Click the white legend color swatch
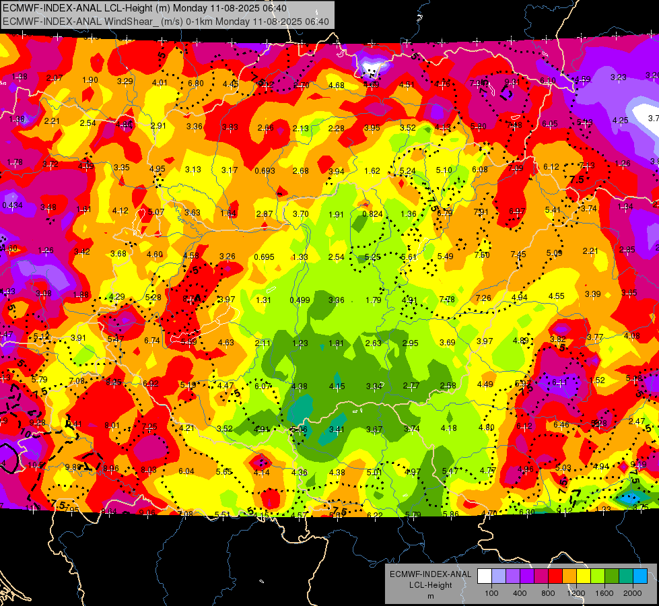Viewport: 659px width, 606px height. click(x=485, y=576)
